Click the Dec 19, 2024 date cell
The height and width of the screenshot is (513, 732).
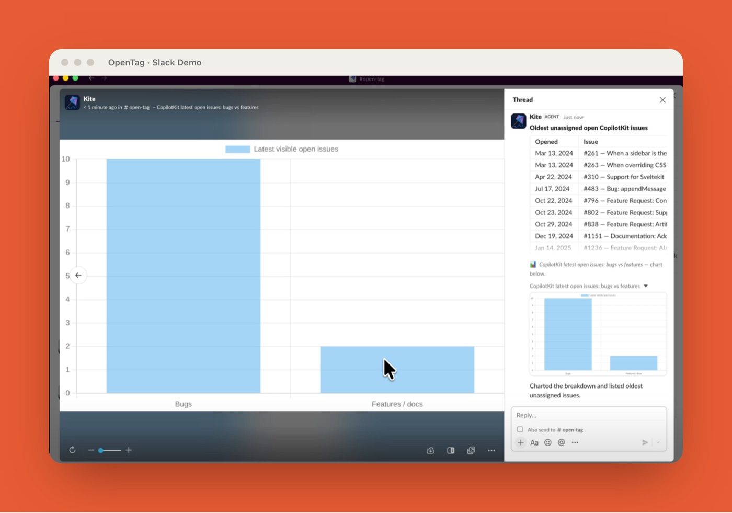[x=554, y=236]
